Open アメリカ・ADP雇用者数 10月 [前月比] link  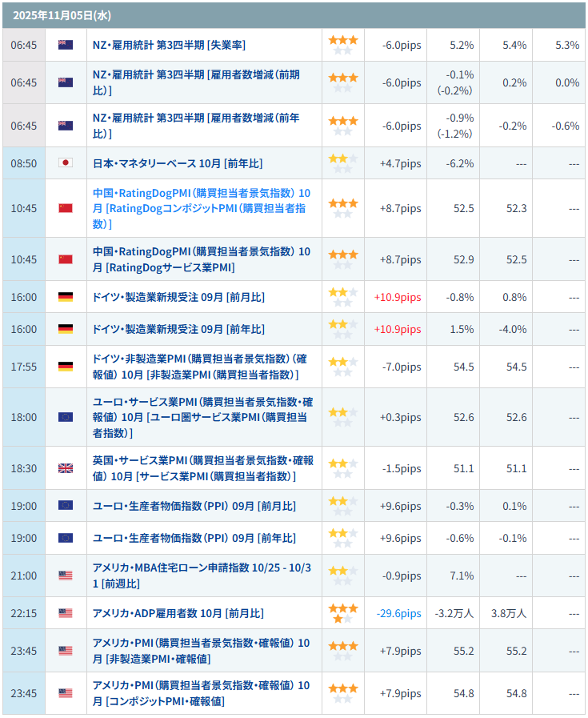pyautogui.click(x=178, y=613)
